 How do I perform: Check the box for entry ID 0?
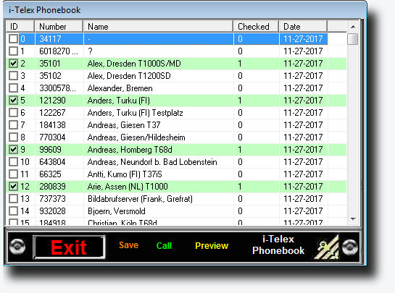tap(13, 39)
